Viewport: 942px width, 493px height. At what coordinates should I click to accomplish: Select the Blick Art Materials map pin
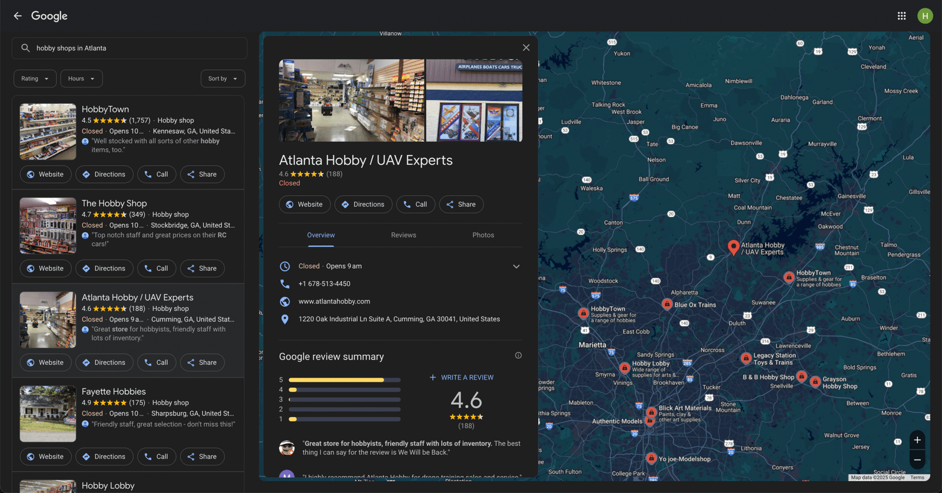[x=651, y=412]
